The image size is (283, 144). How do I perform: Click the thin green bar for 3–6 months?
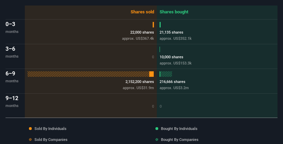[160, 49]
